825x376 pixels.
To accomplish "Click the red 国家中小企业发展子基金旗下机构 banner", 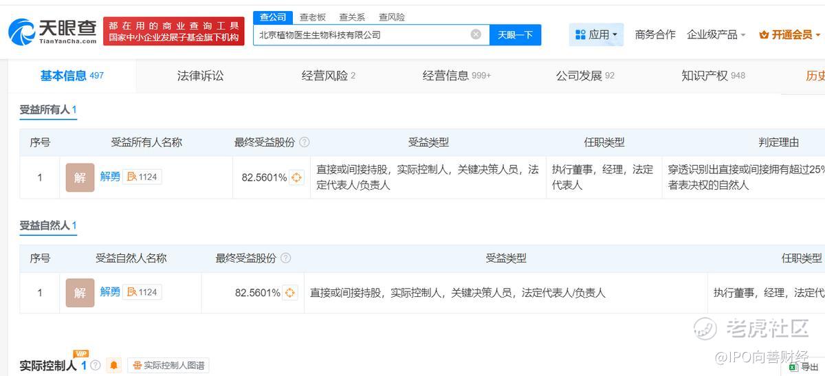I will (174, 32).
